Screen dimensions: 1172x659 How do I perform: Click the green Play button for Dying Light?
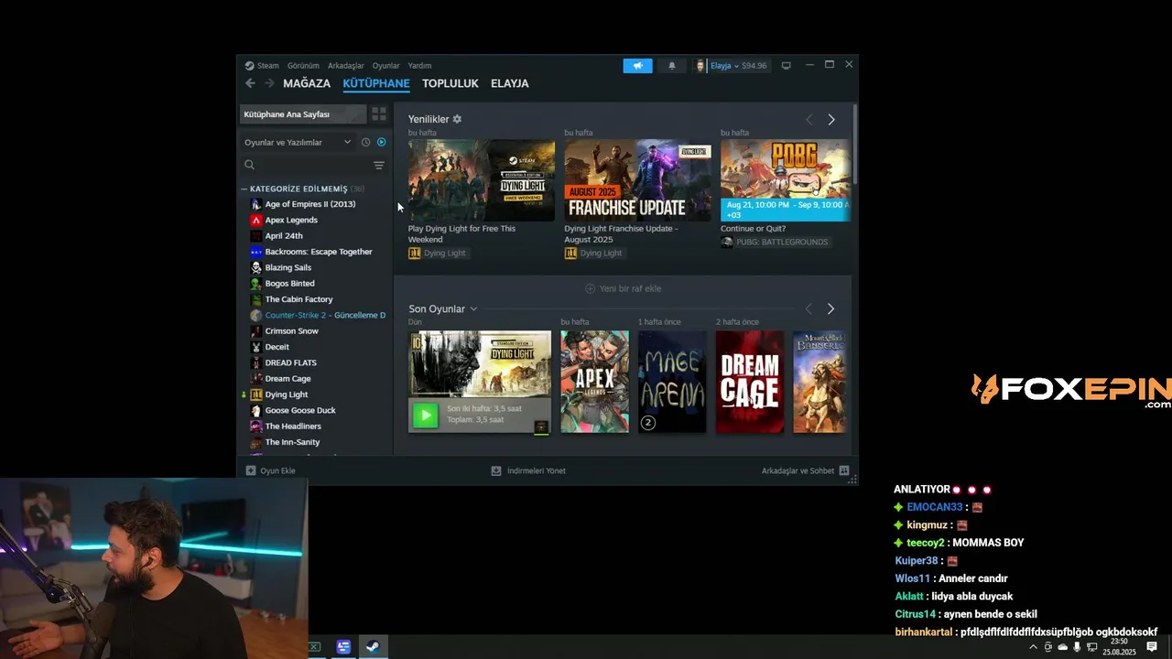tap(425, 415)
